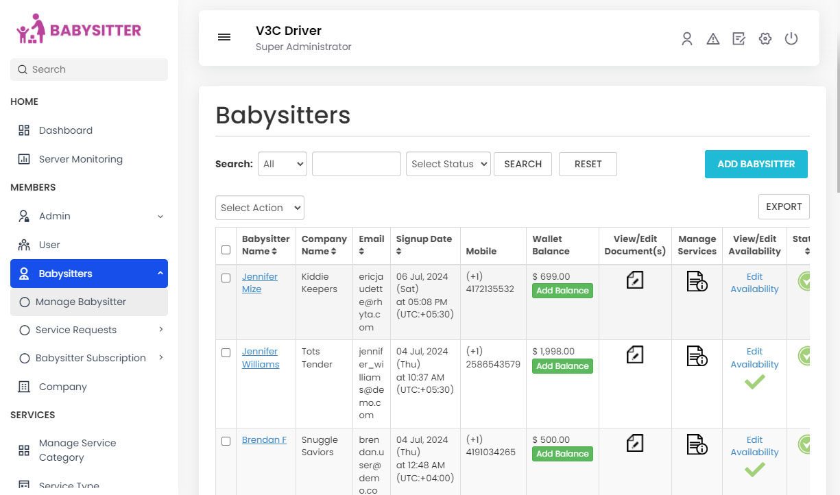Add Balance for Brendan's wallet
Viewport: 840px width, 495px height.
click(x=562, y=453)
